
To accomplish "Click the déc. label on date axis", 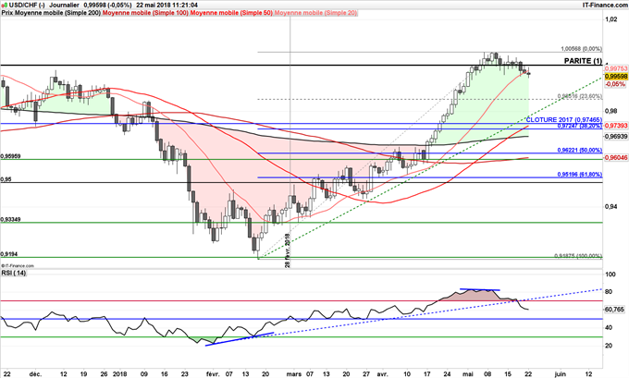I will point(36,374).
